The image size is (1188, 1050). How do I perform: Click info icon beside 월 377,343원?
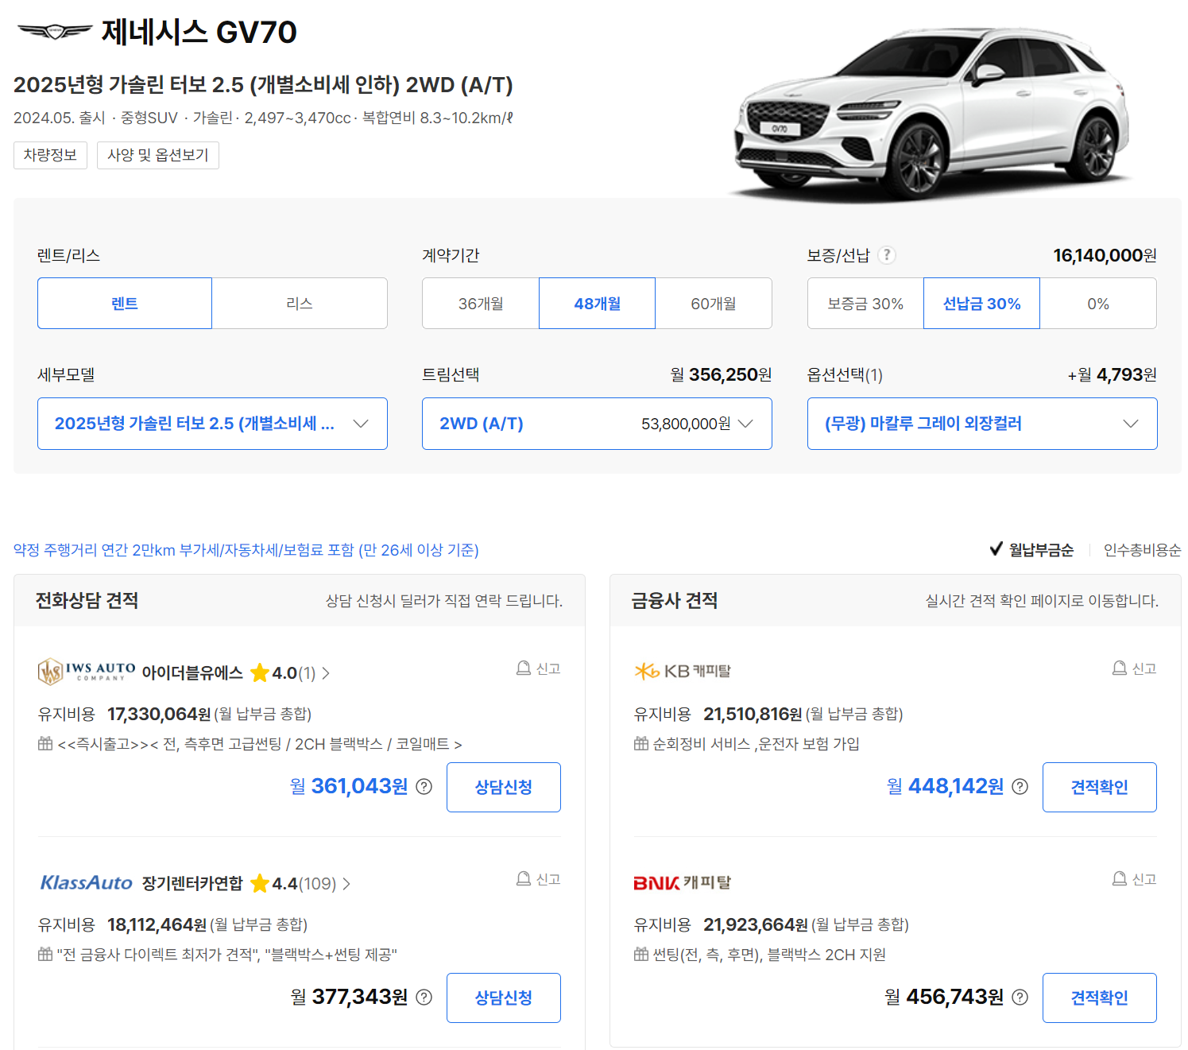click(424, 998)
